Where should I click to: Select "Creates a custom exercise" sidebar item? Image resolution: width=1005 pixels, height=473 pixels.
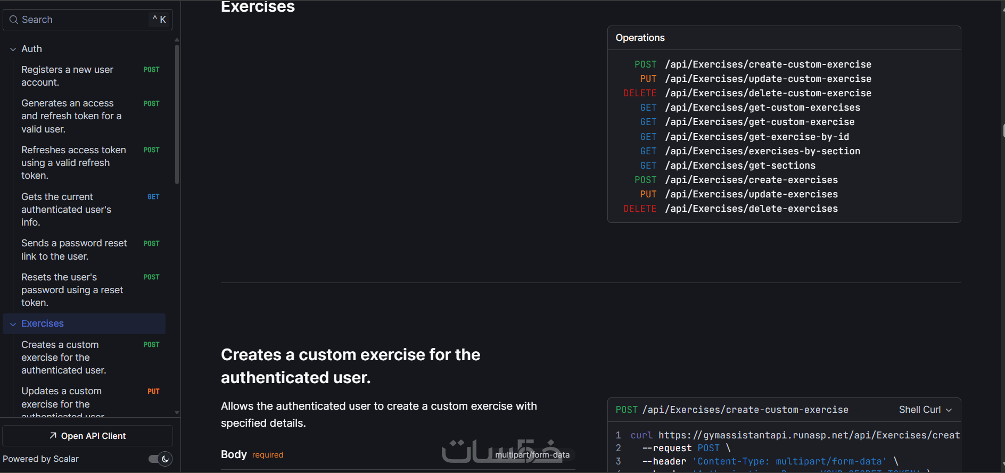tap(63, 358)
